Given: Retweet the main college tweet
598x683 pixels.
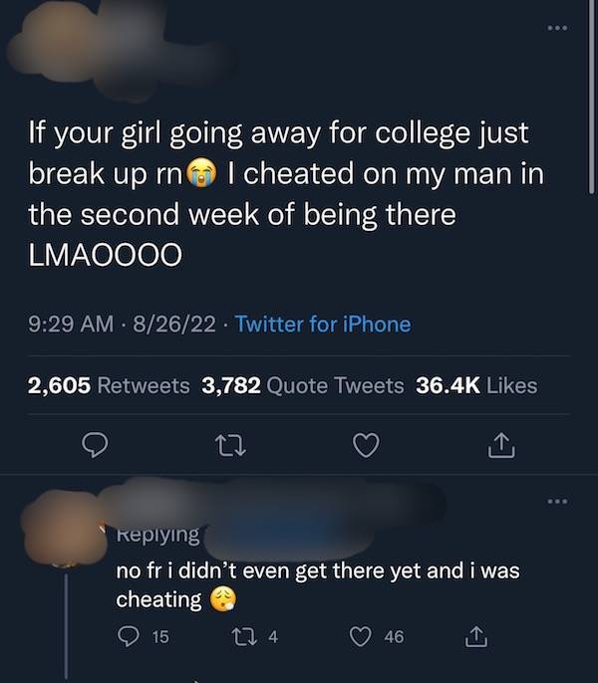Looking at the screenshot, I should point(231,446).
